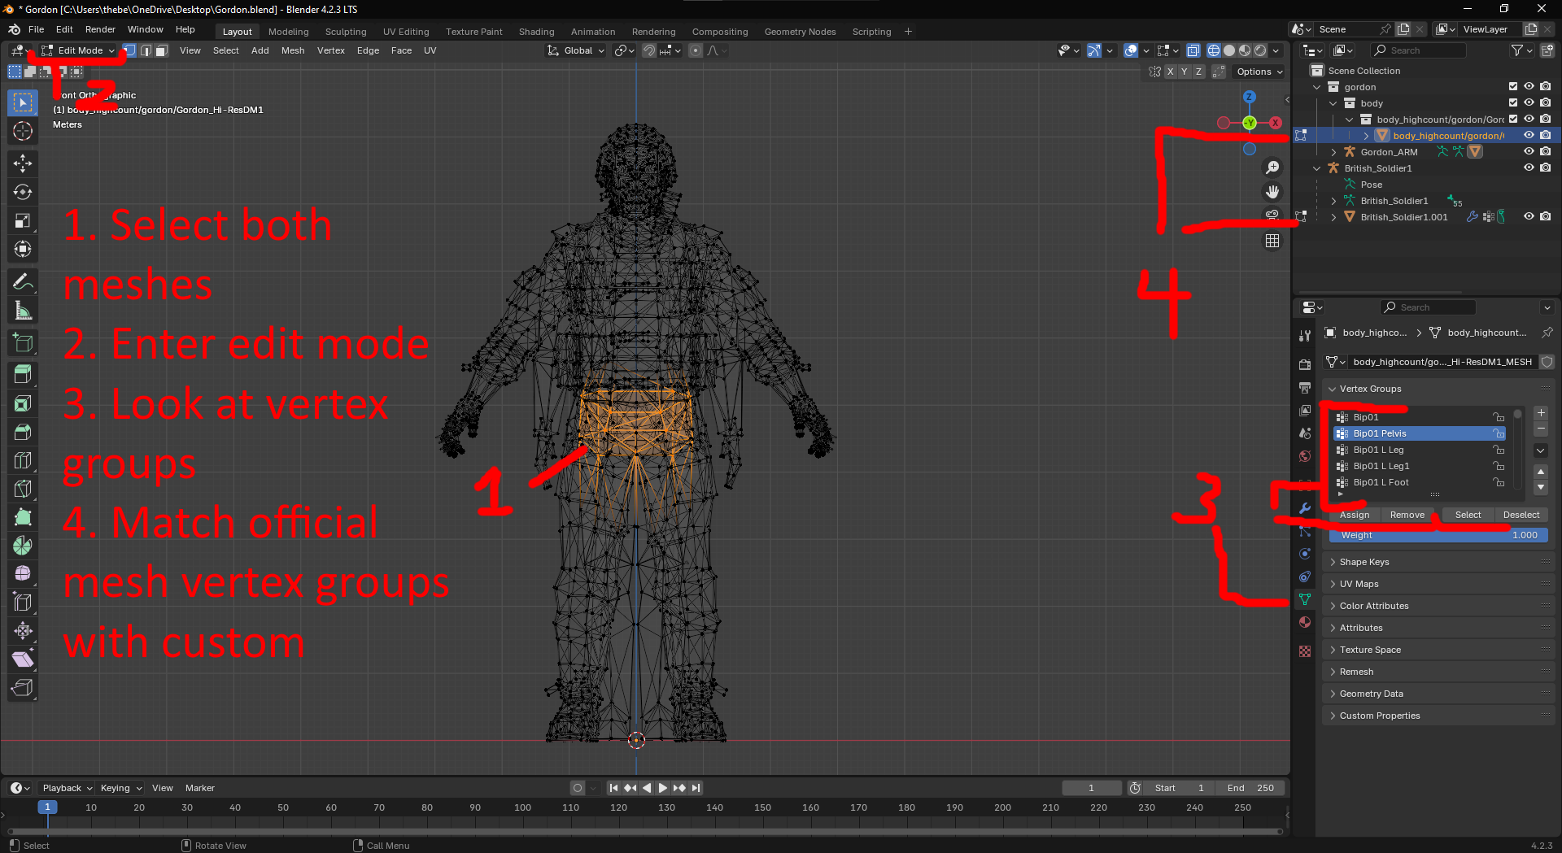Open the Render properties tab
1562x853 pixels.
[x=1305, y=364]
